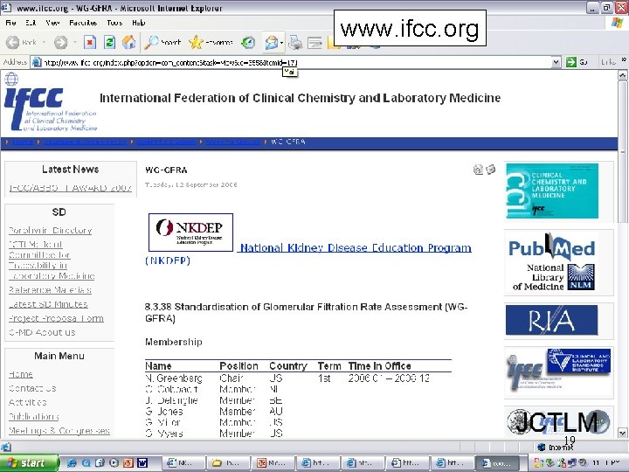Click the vertical scrollbar thumb

(x=623, y=152)
